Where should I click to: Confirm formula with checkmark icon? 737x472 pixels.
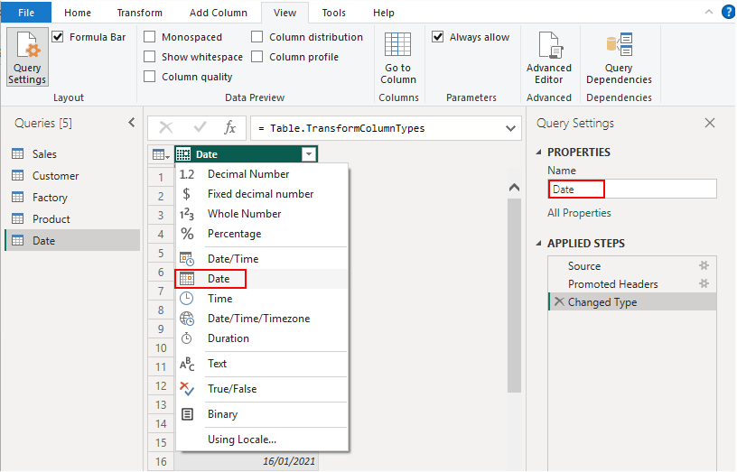pyautogui.click(x=201, y=127)
